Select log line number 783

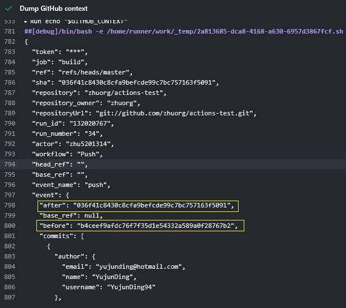tap(10, 52)
